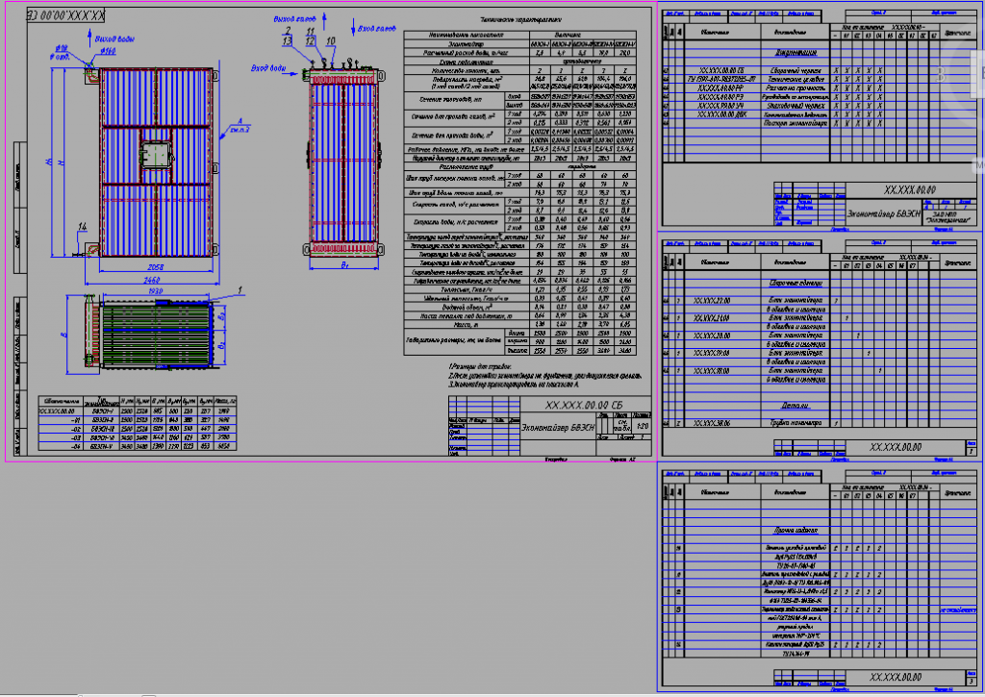The height and width of the screenshot is (697, 985).
Task: Select position callout number 14
Action: (x=83, y=227)
